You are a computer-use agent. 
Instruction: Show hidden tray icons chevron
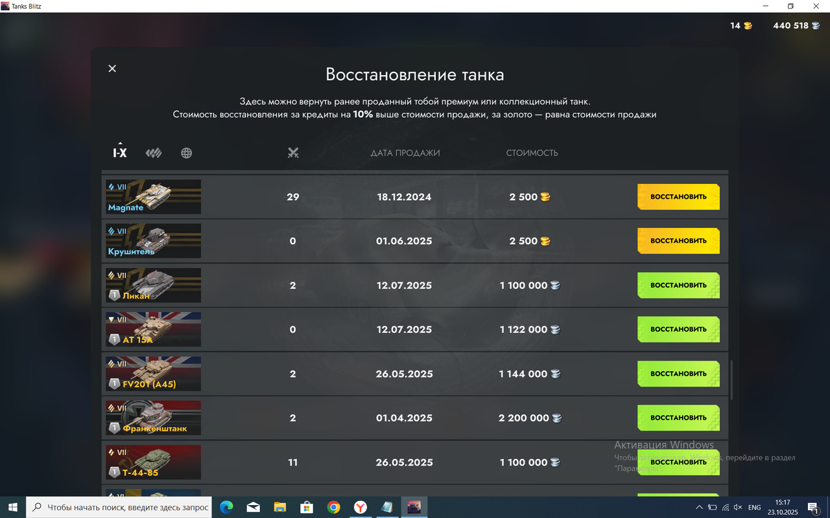pos(699,508)
